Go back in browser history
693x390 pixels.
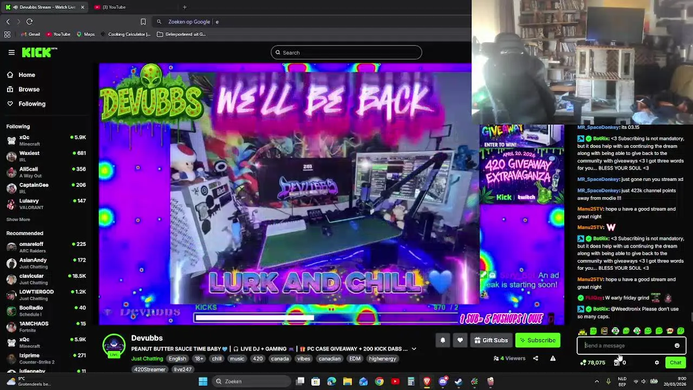click(8, 22)
